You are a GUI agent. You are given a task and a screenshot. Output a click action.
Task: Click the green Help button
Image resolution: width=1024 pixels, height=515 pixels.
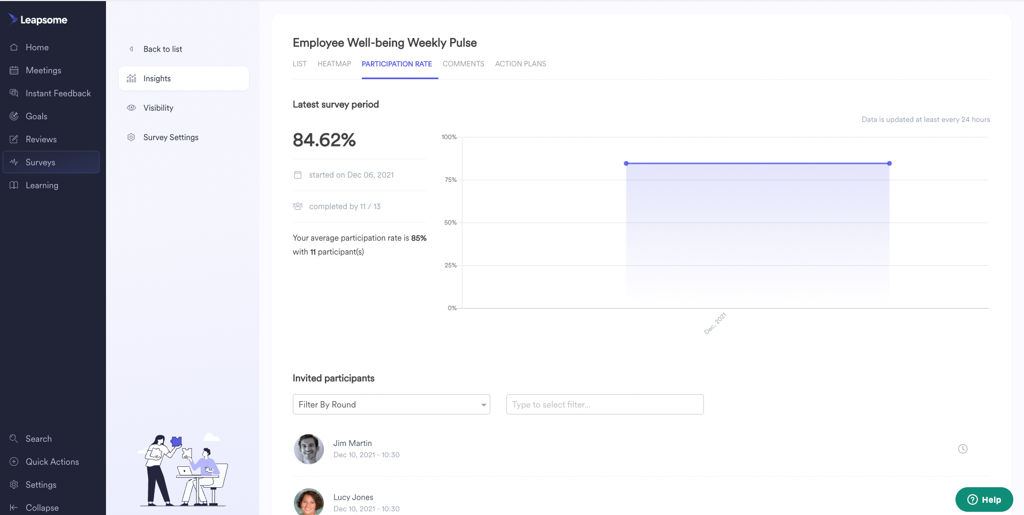984,499
